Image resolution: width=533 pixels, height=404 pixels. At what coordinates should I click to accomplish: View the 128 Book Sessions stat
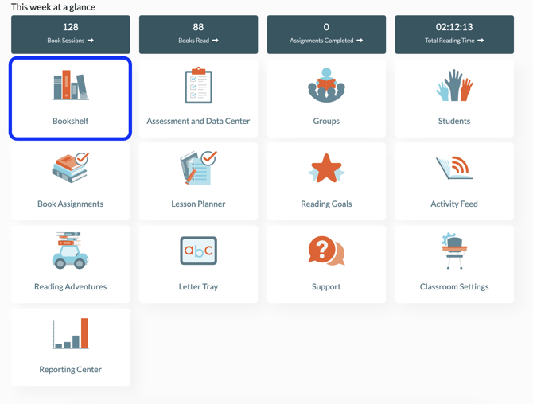pyautogui.click(x=70, y=34)
